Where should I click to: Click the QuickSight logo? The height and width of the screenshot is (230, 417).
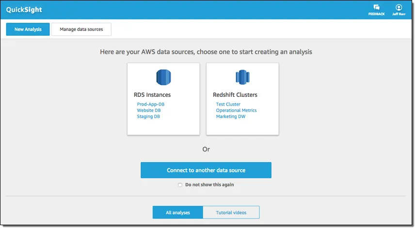click(x=24, y=9)
